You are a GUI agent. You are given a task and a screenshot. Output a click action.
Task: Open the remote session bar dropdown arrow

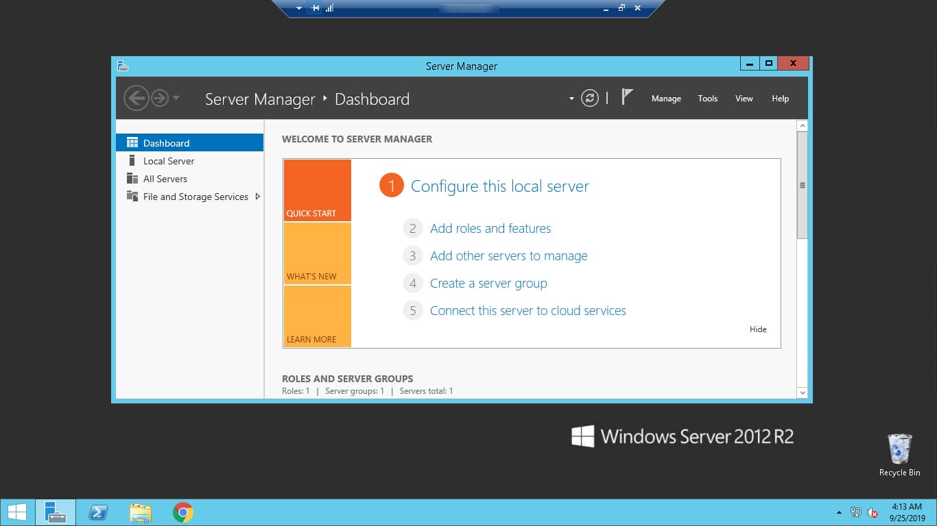299,8
